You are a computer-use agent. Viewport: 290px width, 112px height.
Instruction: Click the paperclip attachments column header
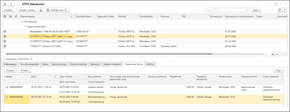pyautogui.click(x=16, y=17)
